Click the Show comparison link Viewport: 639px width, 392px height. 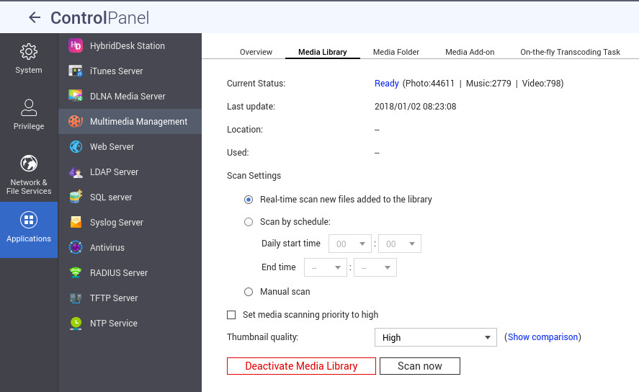point(542,337)
